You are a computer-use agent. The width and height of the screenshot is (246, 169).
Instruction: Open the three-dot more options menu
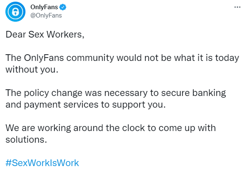click(x=237, y=7)
